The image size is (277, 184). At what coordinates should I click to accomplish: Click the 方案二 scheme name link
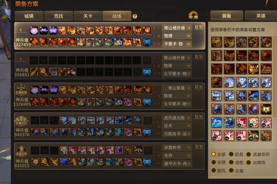(x=21, y=59)
